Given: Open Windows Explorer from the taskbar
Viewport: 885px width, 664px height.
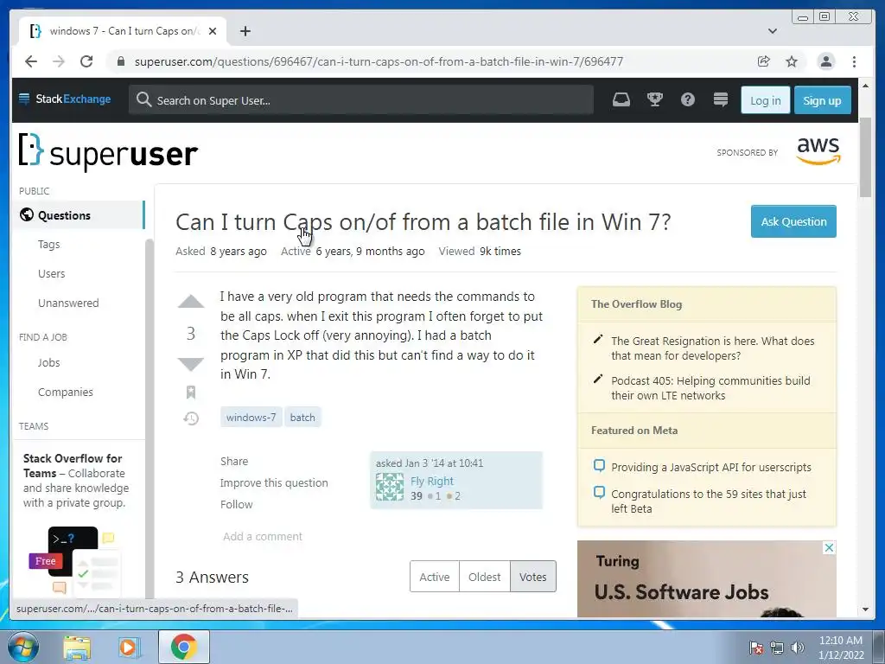Looking at the screenshot, I should click(77, 648).
